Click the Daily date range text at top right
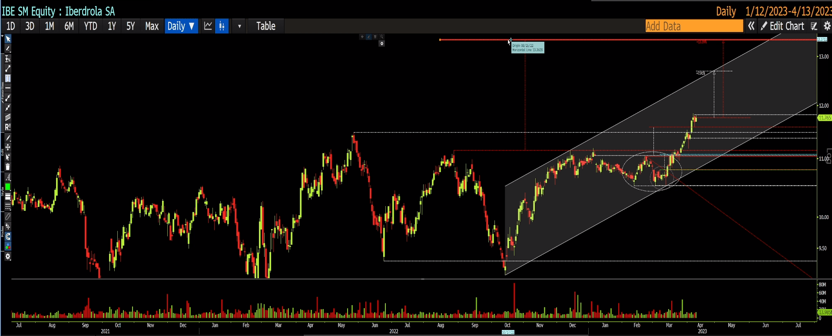This screenshot has height=336, width=832. point(774,11)
